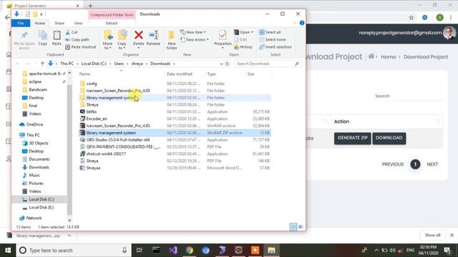Click Invert selection in ribbon

pos(275,46)
